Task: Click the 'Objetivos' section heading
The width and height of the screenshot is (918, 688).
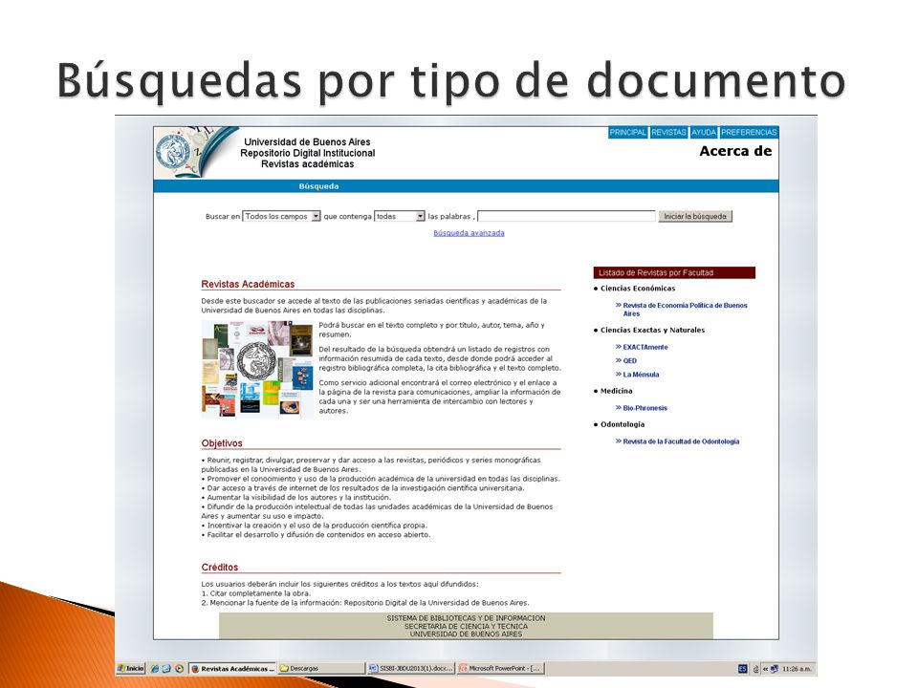Action: tap(222, 443)
